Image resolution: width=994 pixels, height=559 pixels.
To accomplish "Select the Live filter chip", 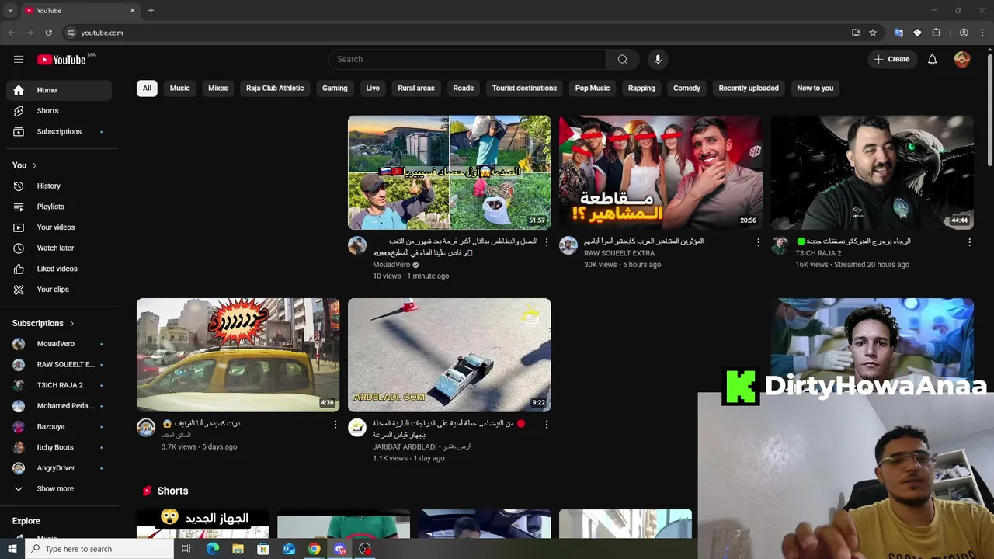I will 373,89.
